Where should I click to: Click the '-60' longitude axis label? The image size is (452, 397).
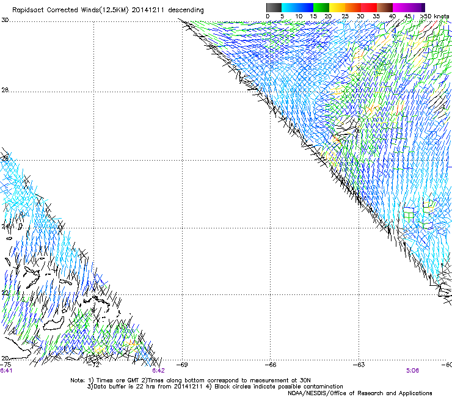pyautogui.click(x=447, y=365)
